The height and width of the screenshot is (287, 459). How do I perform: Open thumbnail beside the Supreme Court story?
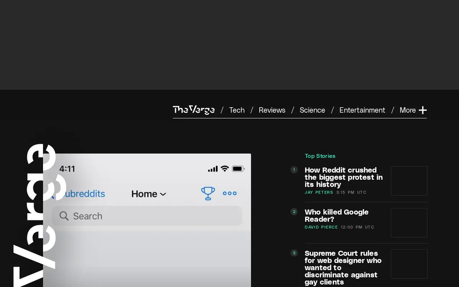point(409,264)
